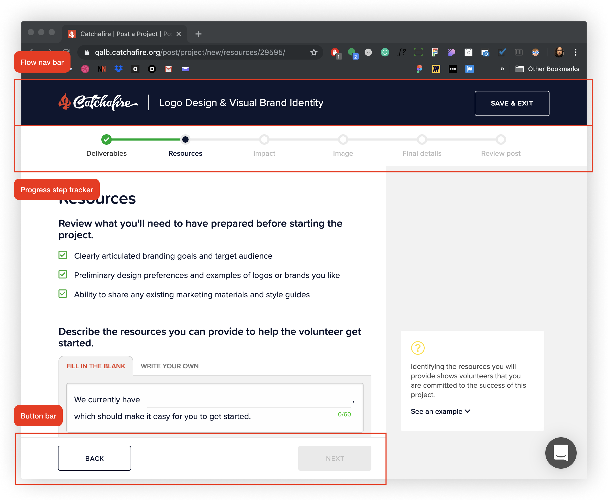Open the Other Bookmarks folder

pos(547,69)
